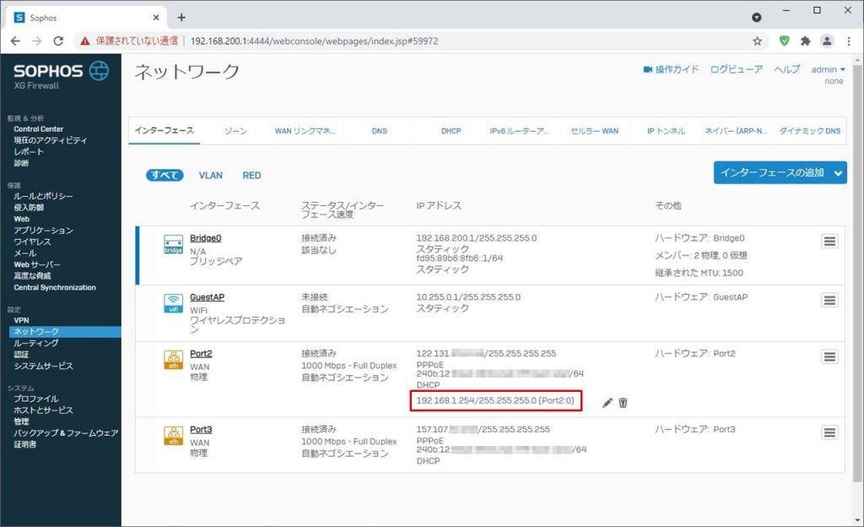The width and height of the screenshot is (864, 527).
Task: Click the 10.255.0.1/255.255.255.0 address text
Action: pos(467,297)
